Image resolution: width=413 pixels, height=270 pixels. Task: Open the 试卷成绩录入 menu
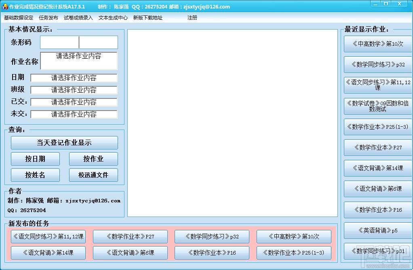point(78,18)
